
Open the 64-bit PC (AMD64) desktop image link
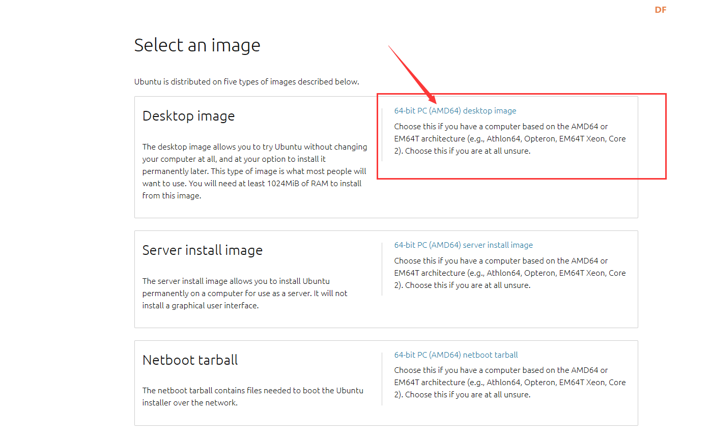coord(455,111)
